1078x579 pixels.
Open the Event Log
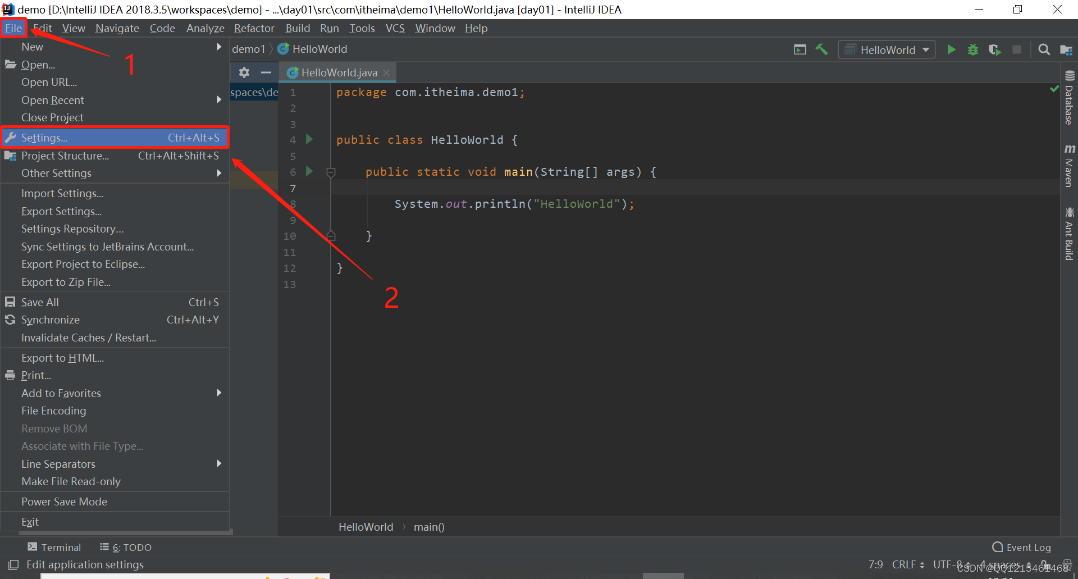pos(1022,547)
